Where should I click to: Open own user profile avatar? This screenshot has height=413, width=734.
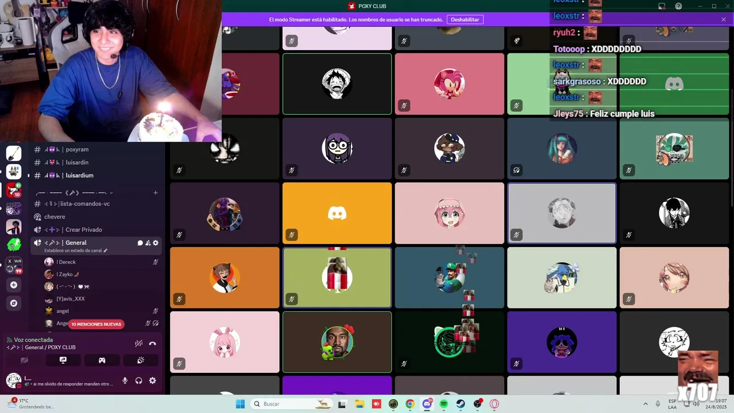point(14,380)
